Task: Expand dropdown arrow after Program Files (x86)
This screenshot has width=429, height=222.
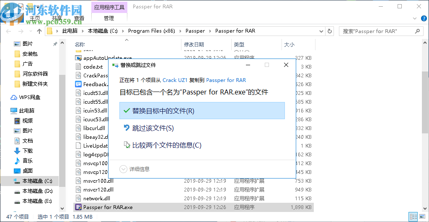Action: pos(180,31)
